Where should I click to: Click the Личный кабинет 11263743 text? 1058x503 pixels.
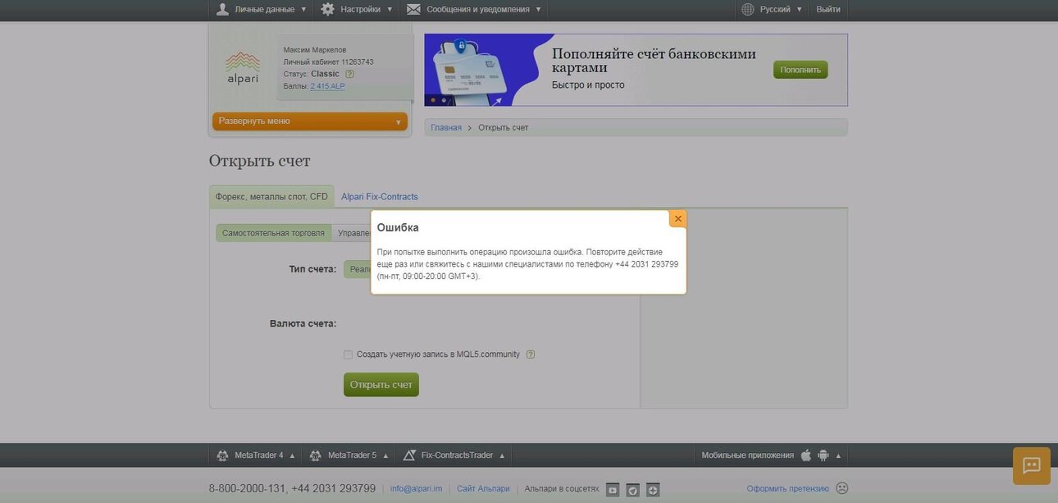tap(328, 62)
